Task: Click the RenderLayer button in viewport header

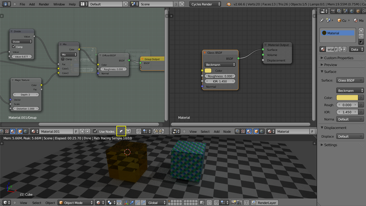Action: pyautogui.click(x=265, y=202)
